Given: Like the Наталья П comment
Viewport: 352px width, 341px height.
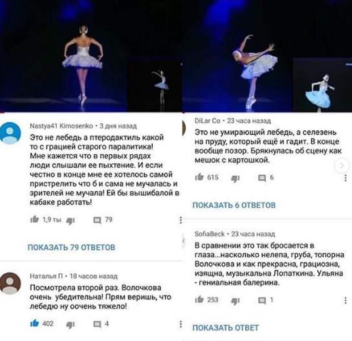Looking at the screenshot, I should [35, 323].
